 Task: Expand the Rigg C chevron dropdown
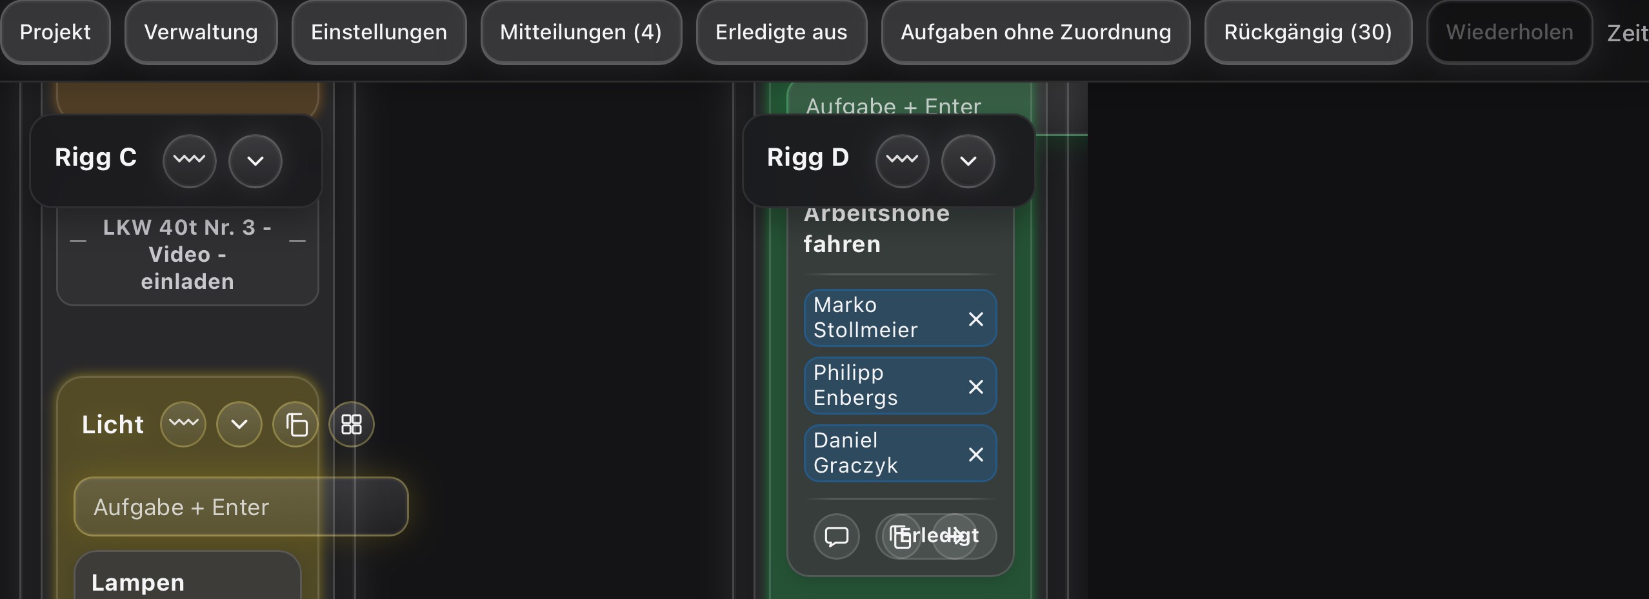[x=255, y=161]
